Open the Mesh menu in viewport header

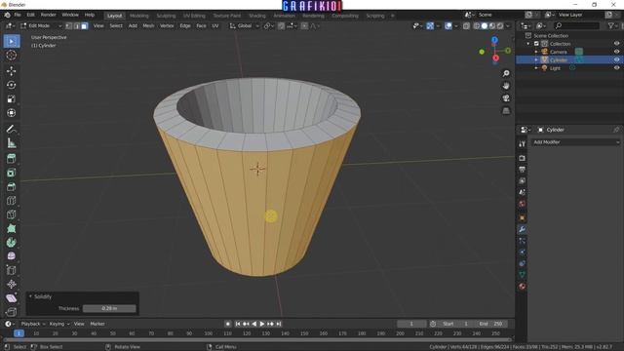148,26
